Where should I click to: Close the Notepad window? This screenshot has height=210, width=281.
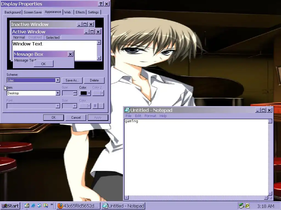point(269,110)
